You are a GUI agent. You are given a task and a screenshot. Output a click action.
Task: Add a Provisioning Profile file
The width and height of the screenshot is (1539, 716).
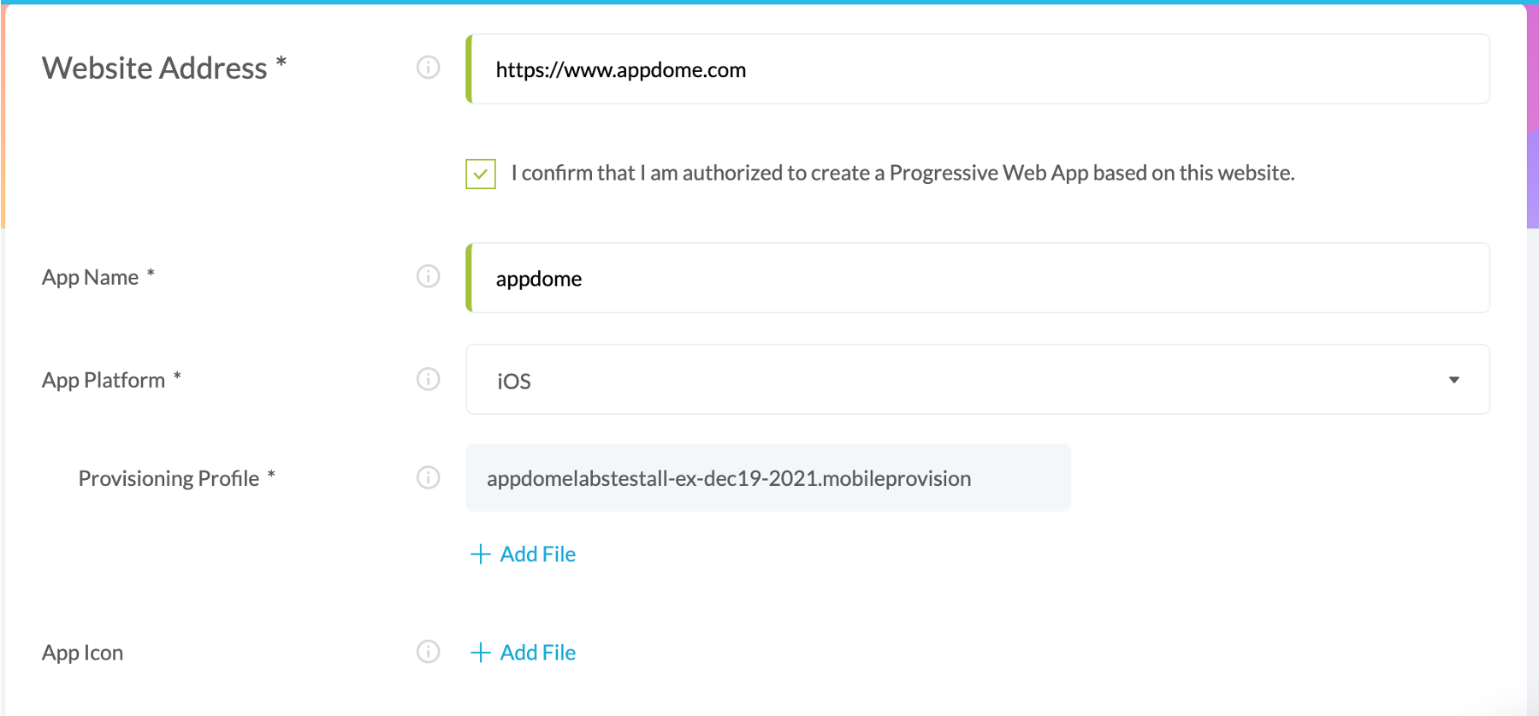523,553
